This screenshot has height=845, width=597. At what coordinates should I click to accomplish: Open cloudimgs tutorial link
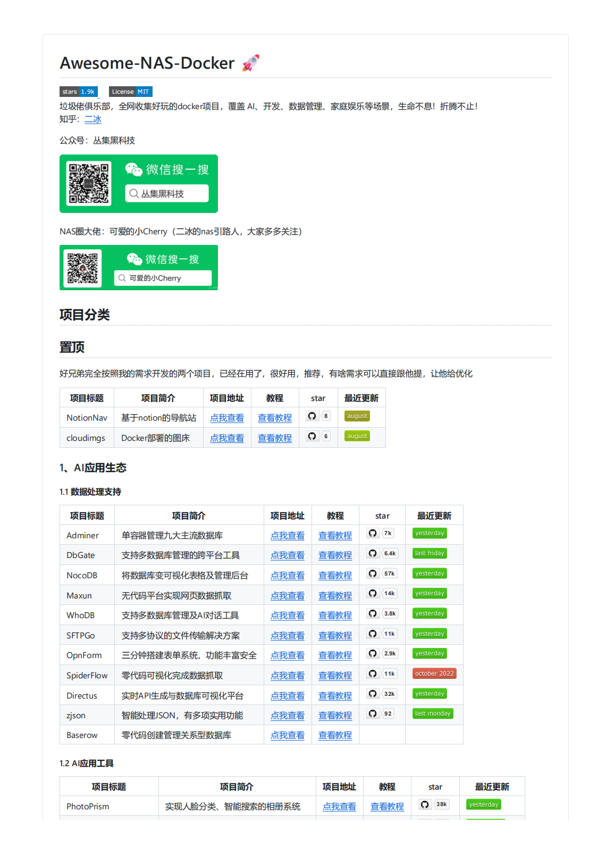[275, 438]
